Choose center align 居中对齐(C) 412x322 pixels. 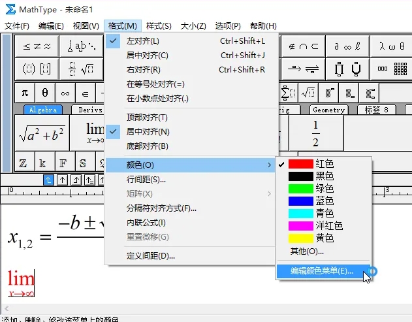(x=191, y=56)
